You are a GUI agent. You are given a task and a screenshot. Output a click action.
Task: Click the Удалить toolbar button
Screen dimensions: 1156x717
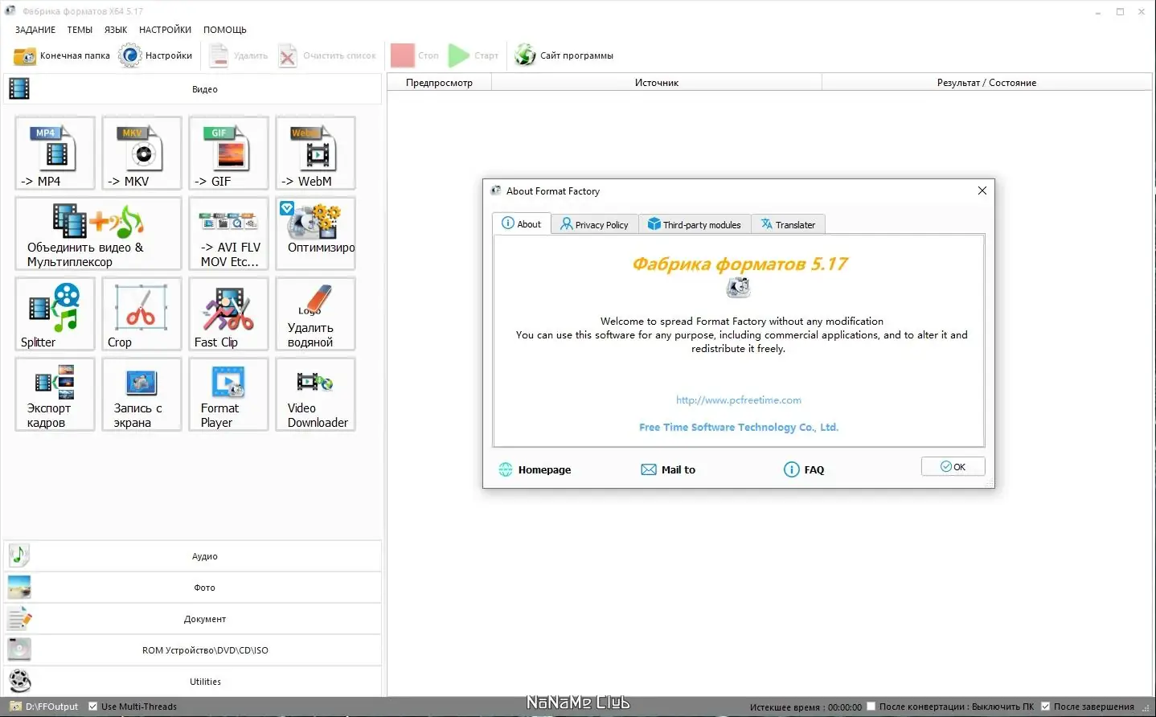(239, 55)
